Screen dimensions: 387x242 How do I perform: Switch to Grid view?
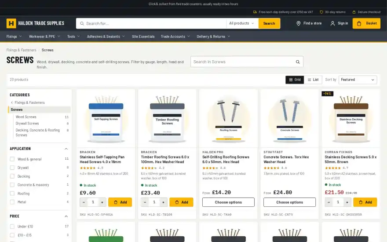click(295, 80)
